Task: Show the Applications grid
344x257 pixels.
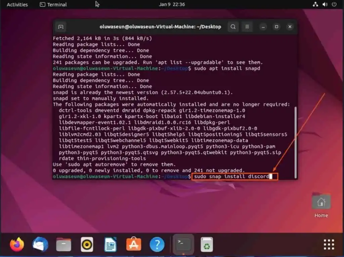Action: pyautogui.click(x=329, y=244)
